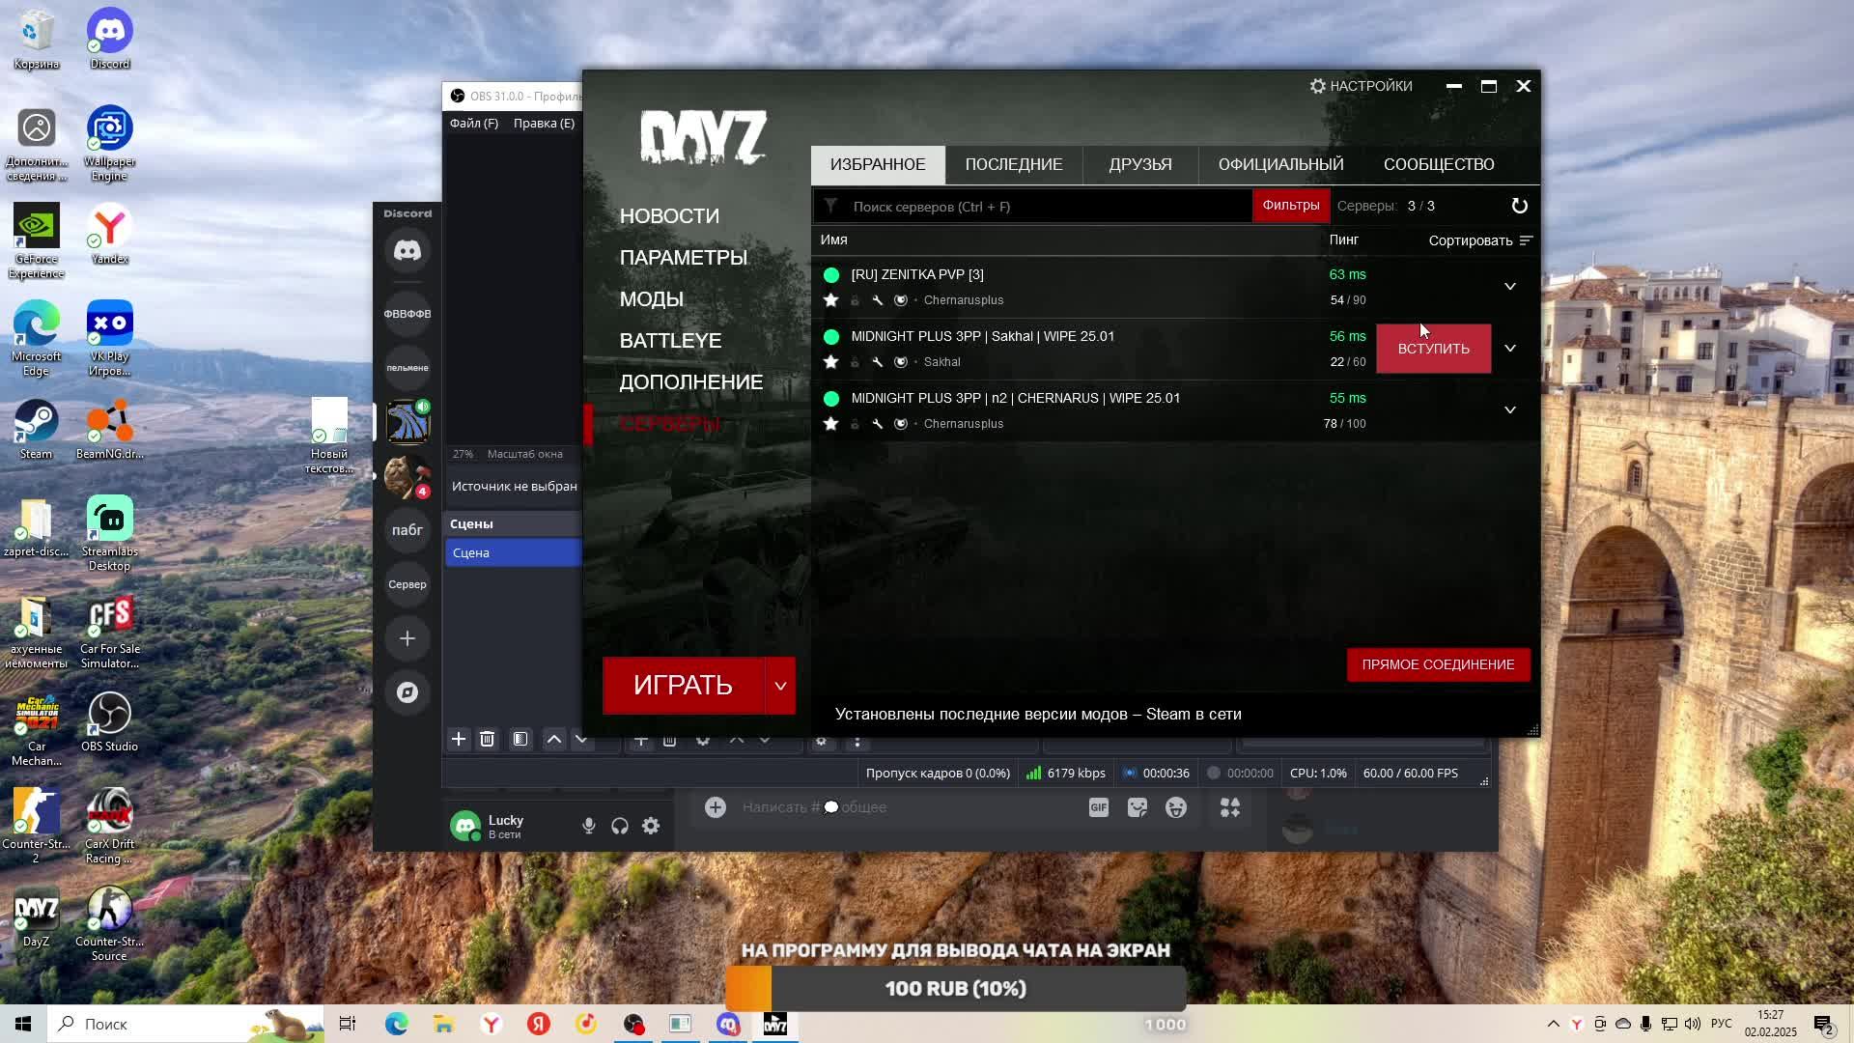Open Discord user settings gear
Viewport: 1854px width, 1043px height.
click(x=651, y=827)
